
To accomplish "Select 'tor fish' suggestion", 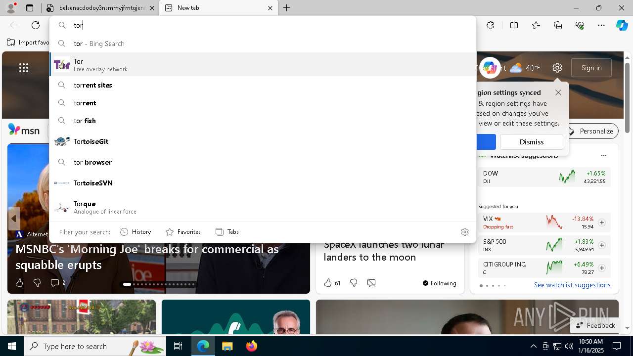I will tap(263, 121).
